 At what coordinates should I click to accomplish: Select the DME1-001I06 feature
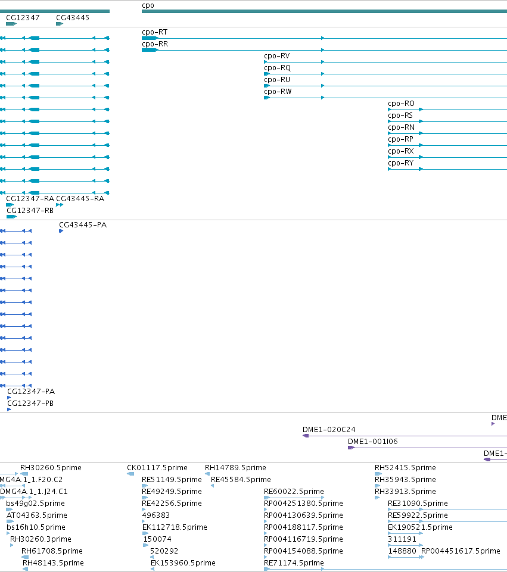tap(373, 442)
